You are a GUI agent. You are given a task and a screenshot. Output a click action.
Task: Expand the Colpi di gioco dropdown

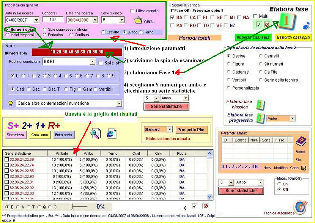coord(122,20)
